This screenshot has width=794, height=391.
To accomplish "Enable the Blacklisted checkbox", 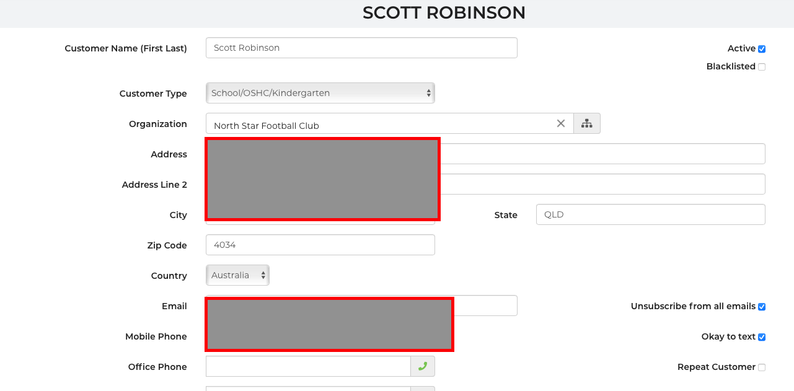I will click(762, 67).
